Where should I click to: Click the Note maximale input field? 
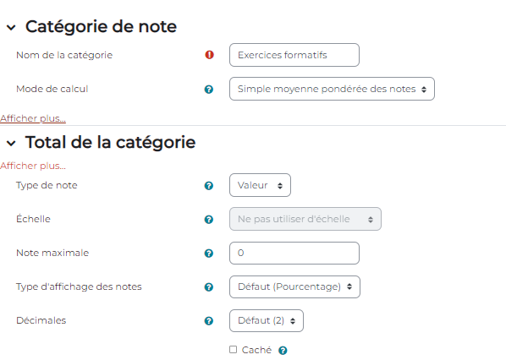[x=294, y=253]
